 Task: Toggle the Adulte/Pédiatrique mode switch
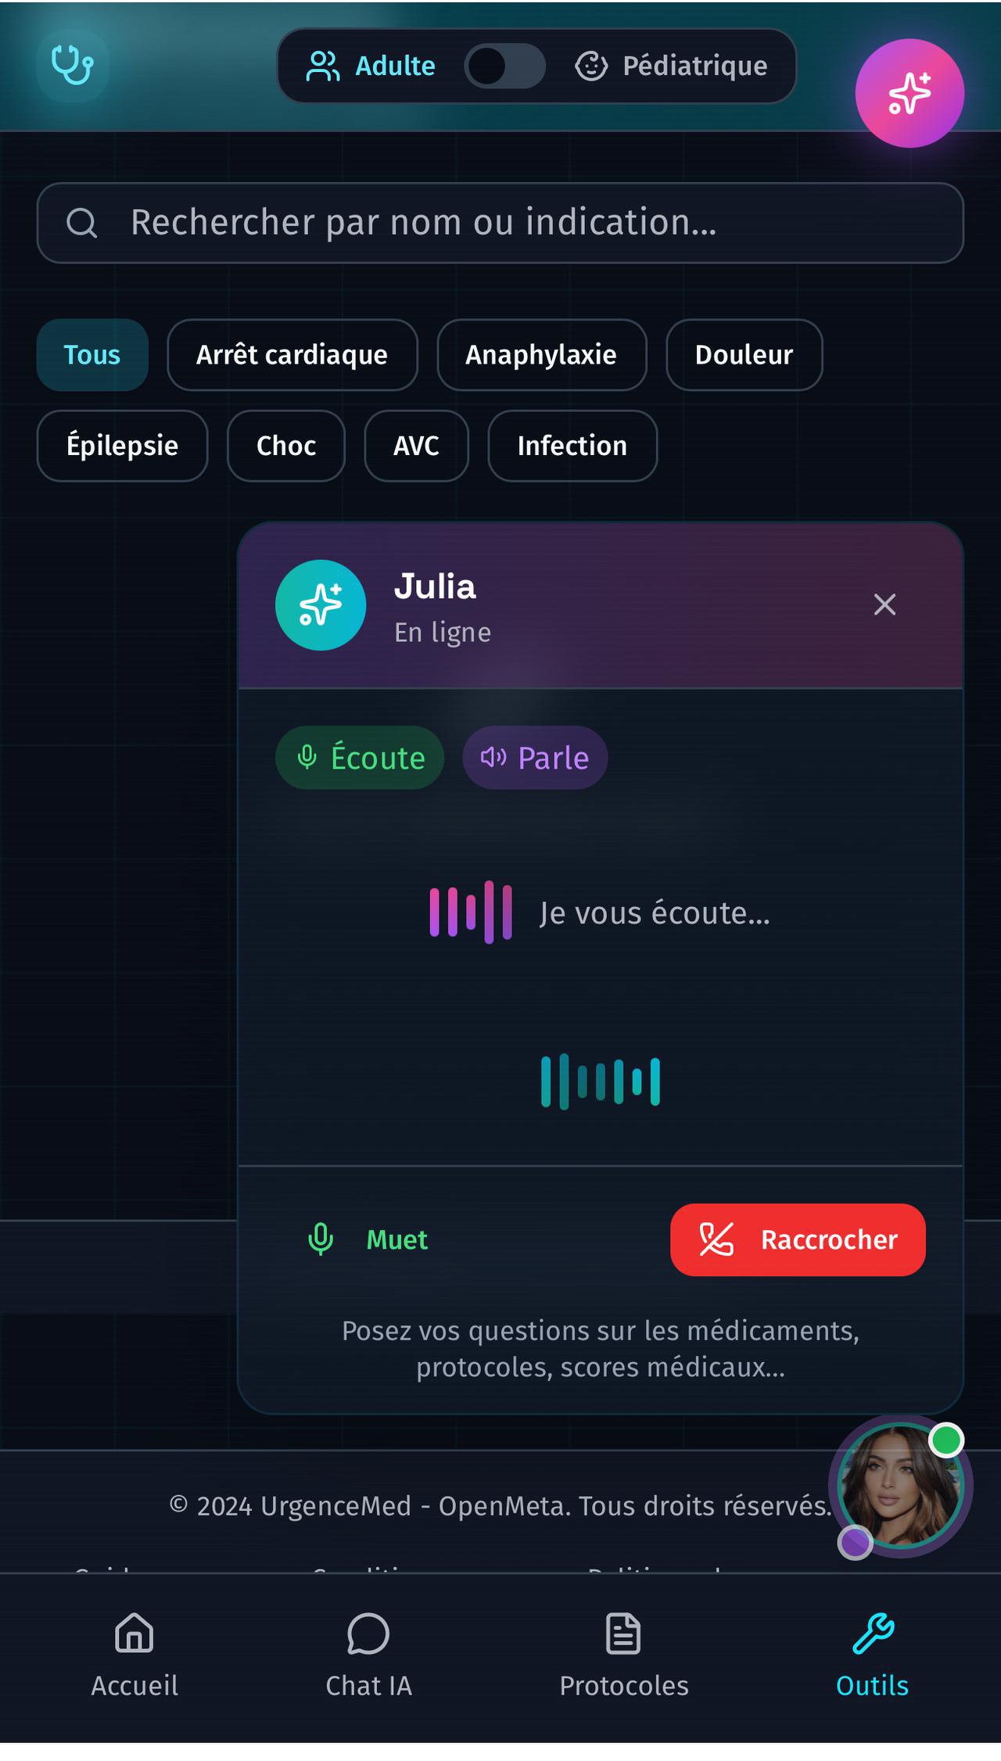click(x=504, y=66)
